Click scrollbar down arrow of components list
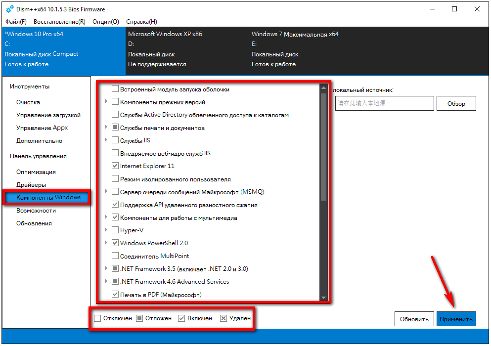Image resolution: width=491 pixels, height=346 pixels. coord(323,298)
